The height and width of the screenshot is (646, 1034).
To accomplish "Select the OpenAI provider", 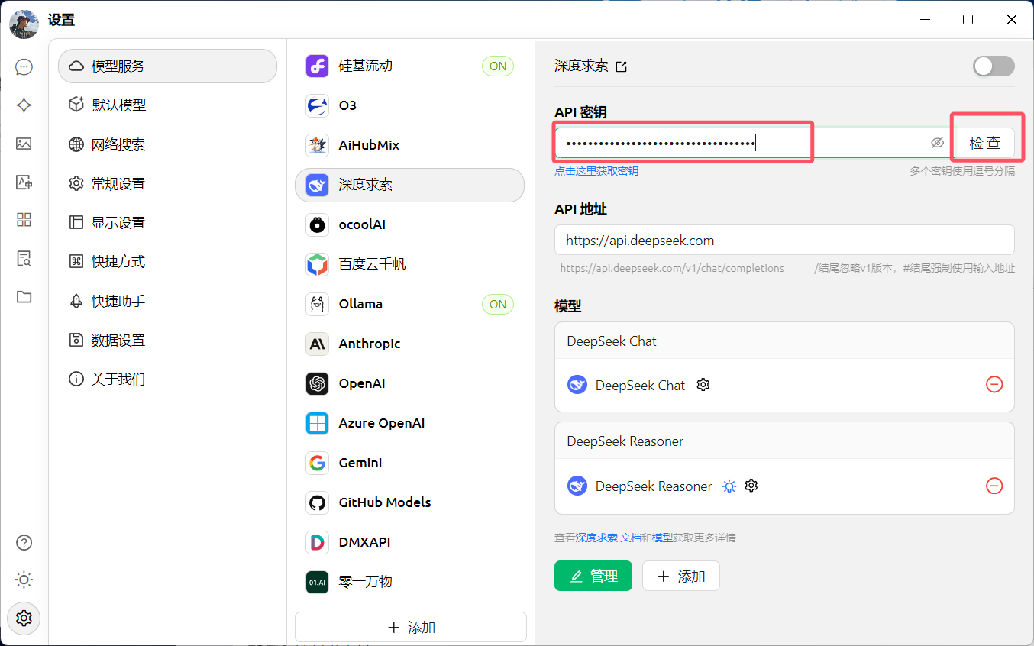I will coord(410,383).
